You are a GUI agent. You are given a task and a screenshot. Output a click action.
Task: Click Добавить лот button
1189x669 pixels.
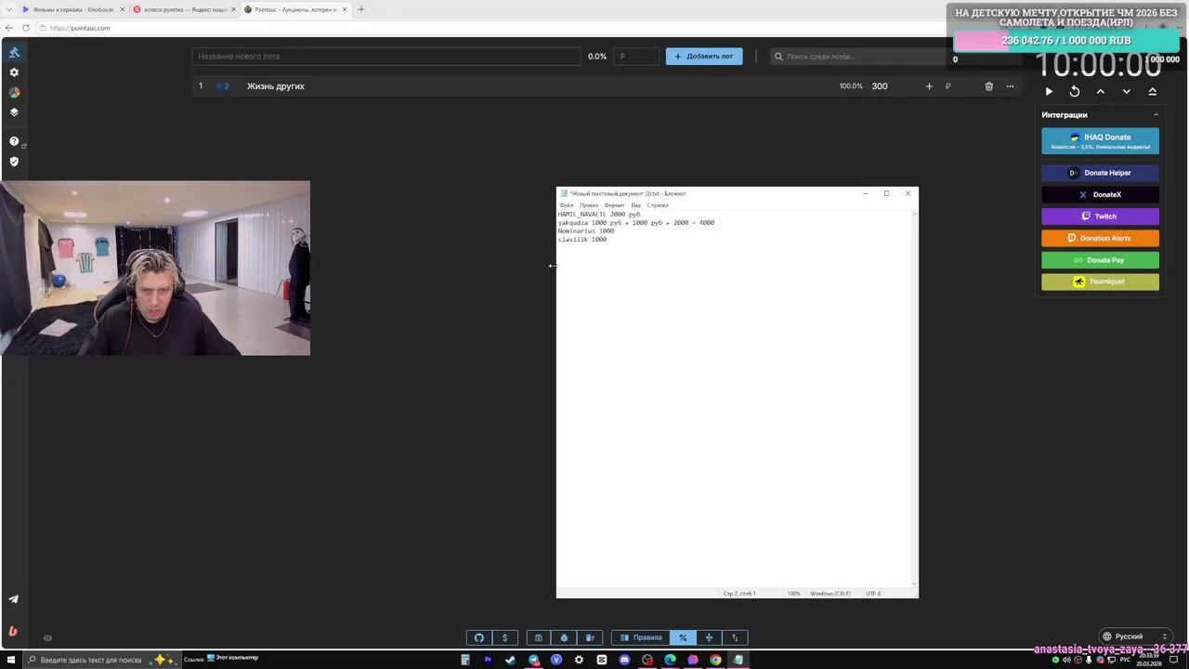tap(704, 56)
